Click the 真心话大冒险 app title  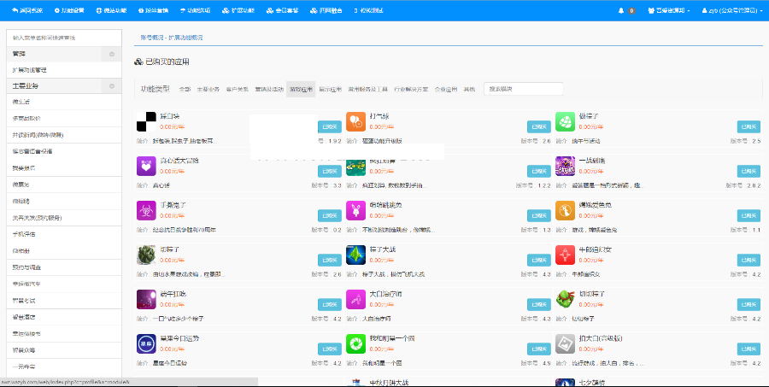point(179,161)
